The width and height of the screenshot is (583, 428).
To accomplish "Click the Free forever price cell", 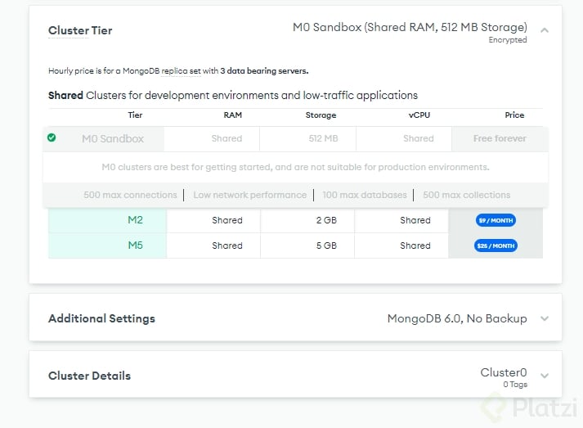I will coord(500,139).
